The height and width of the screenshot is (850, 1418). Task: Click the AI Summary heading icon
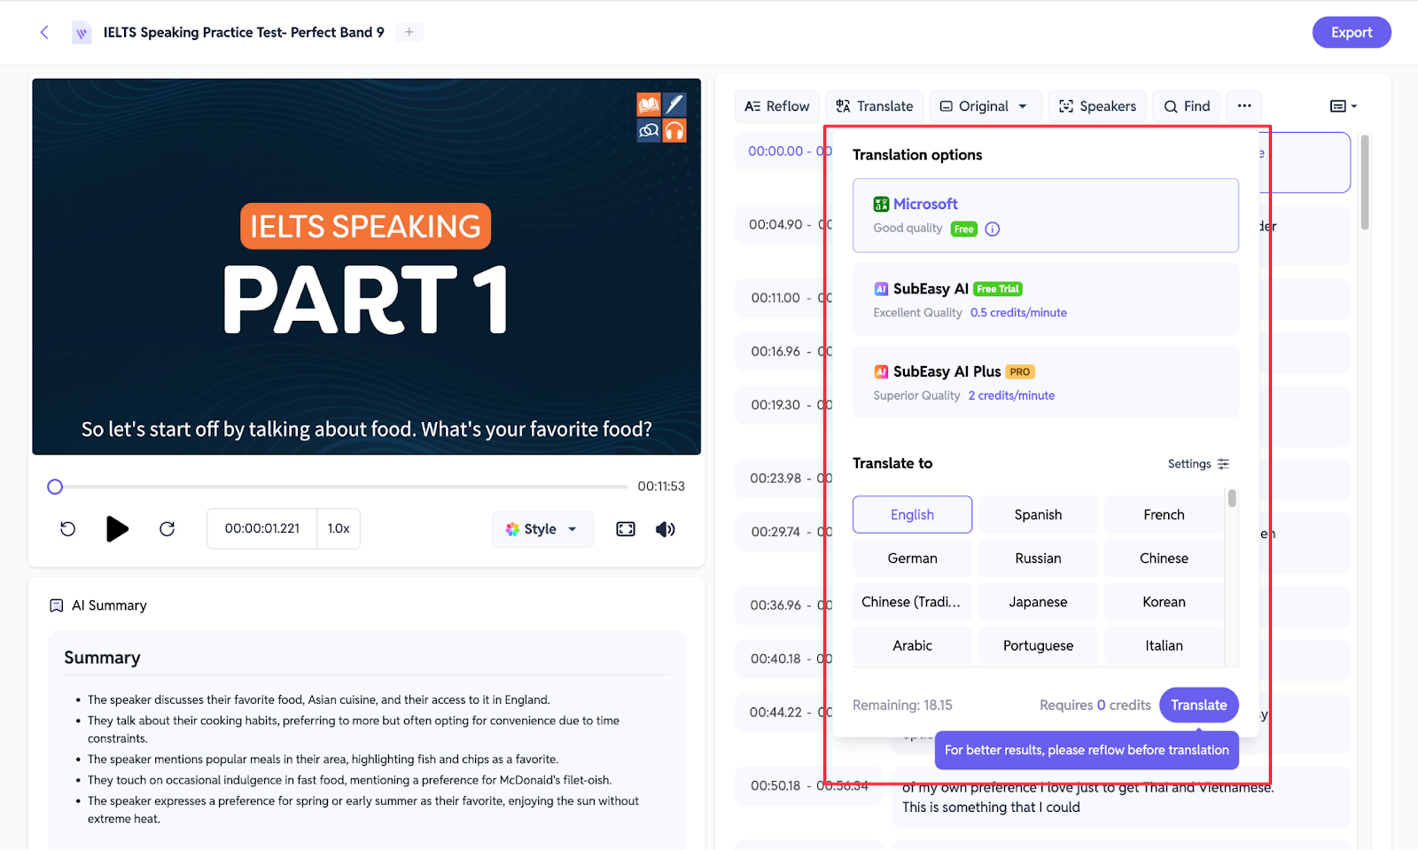pyautogui.click(x=57, y=605)
